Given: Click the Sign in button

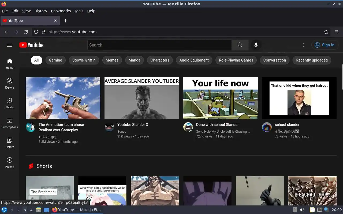Looking at the screenshot, I should [325, 45].
